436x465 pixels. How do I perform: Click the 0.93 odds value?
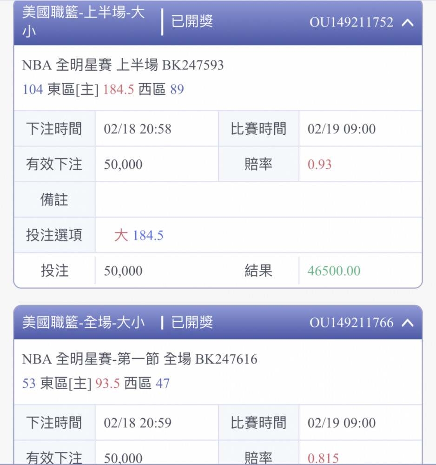(319, 164)
